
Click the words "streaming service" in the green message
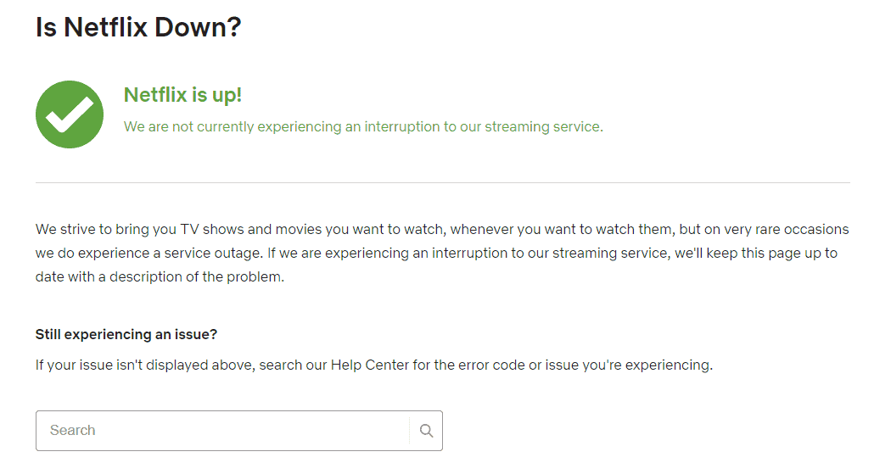coord(543,126)
